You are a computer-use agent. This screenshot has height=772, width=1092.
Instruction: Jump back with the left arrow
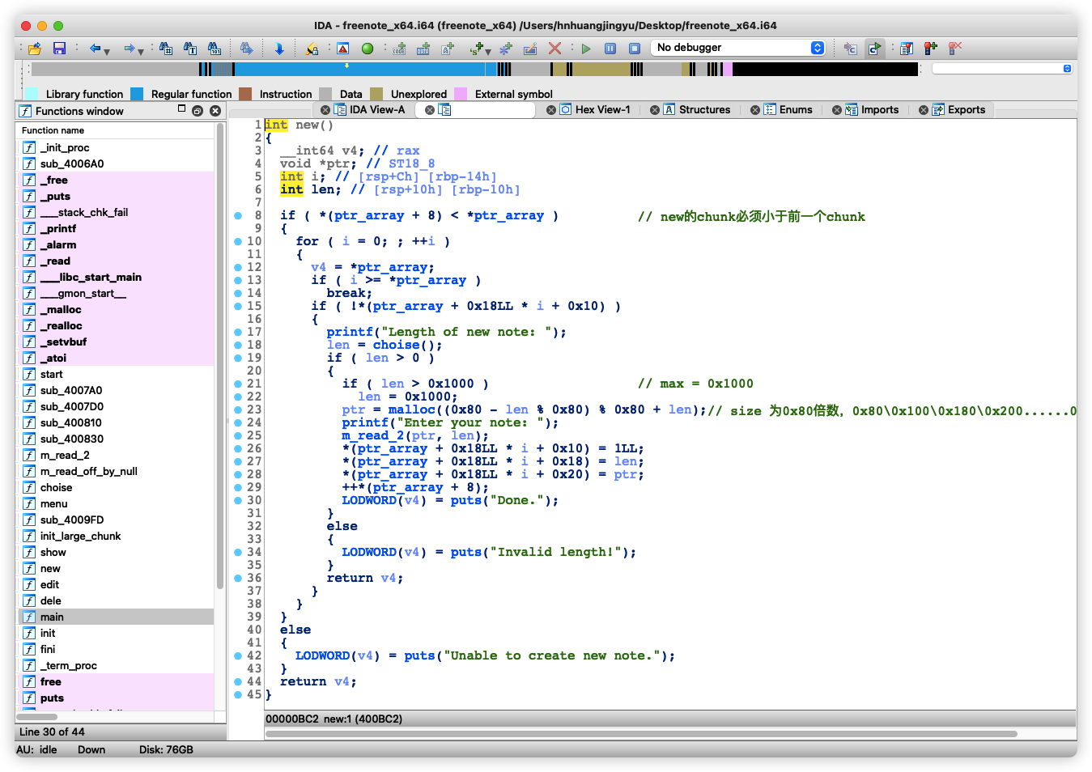click(x=95, y=49)
